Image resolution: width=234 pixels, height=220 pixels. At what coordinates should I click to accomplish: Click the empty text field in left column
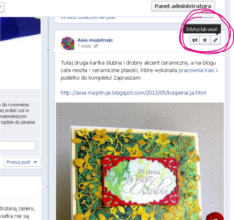point(17,146)
